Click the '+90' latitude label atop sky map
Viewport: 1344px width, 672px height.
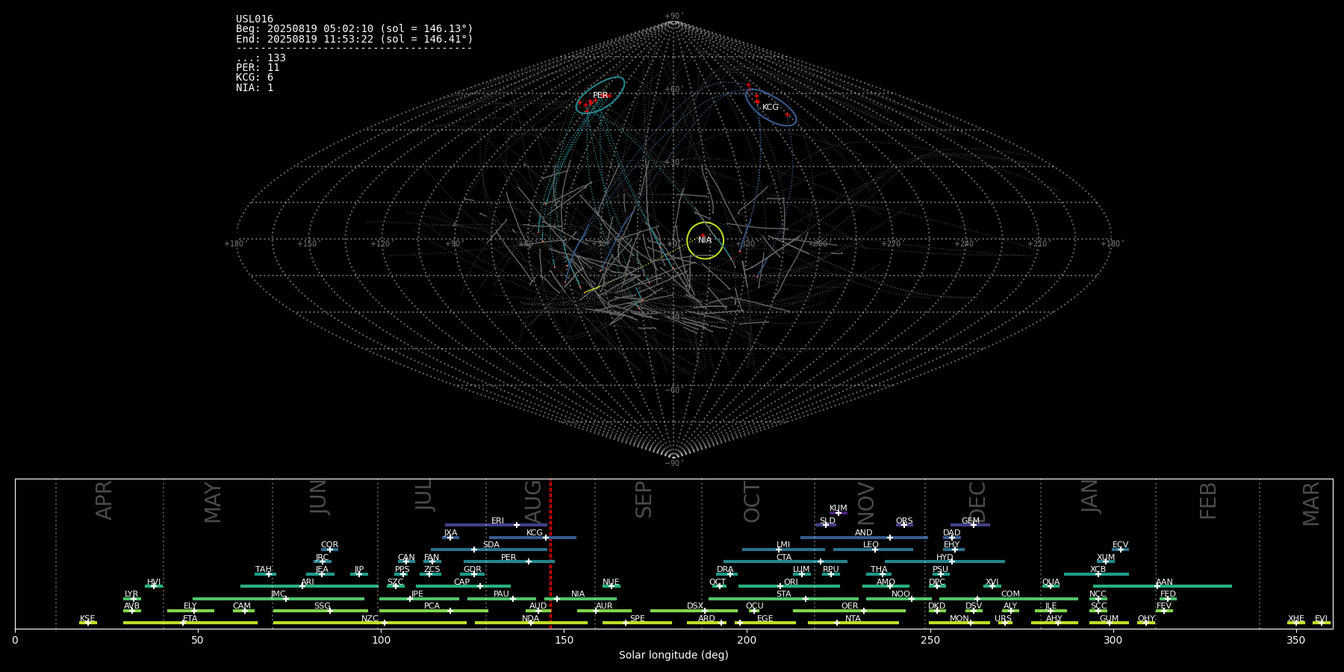673,16
